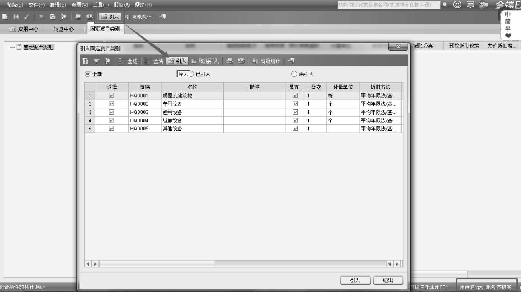Screen dimensions: 521x292
Task: Click the function shortcut search field
Action: [389, 5]
